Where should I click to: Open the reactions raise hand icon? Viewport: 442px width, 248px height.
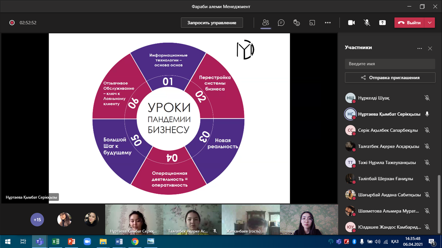click(297, 23)
